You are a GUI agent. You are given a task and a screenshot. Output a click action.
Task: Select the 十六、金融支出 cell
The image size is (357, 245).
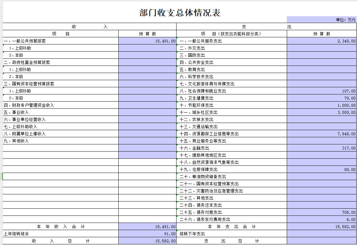point(231,148)
